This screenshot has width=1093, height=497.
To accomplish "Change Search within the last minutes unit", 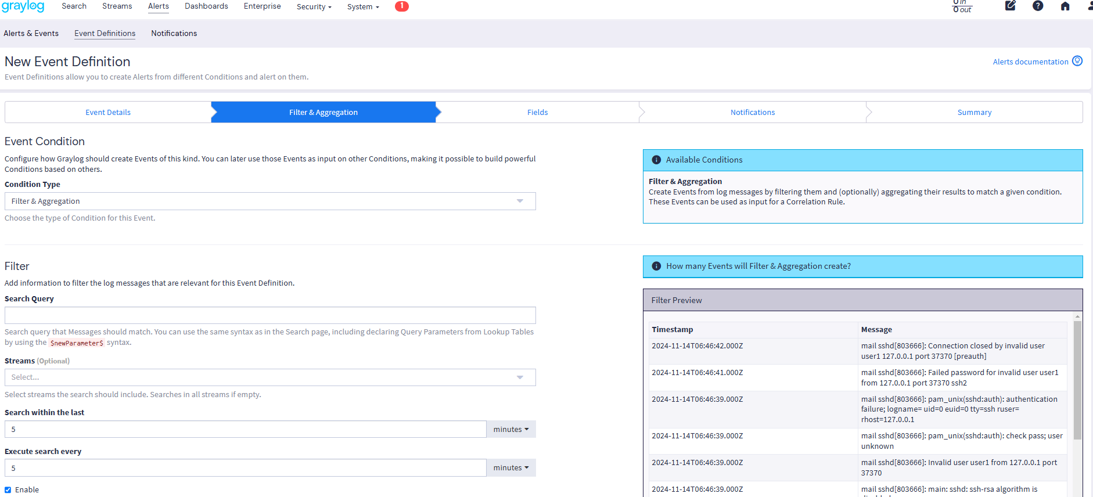I will coord(510,429).
